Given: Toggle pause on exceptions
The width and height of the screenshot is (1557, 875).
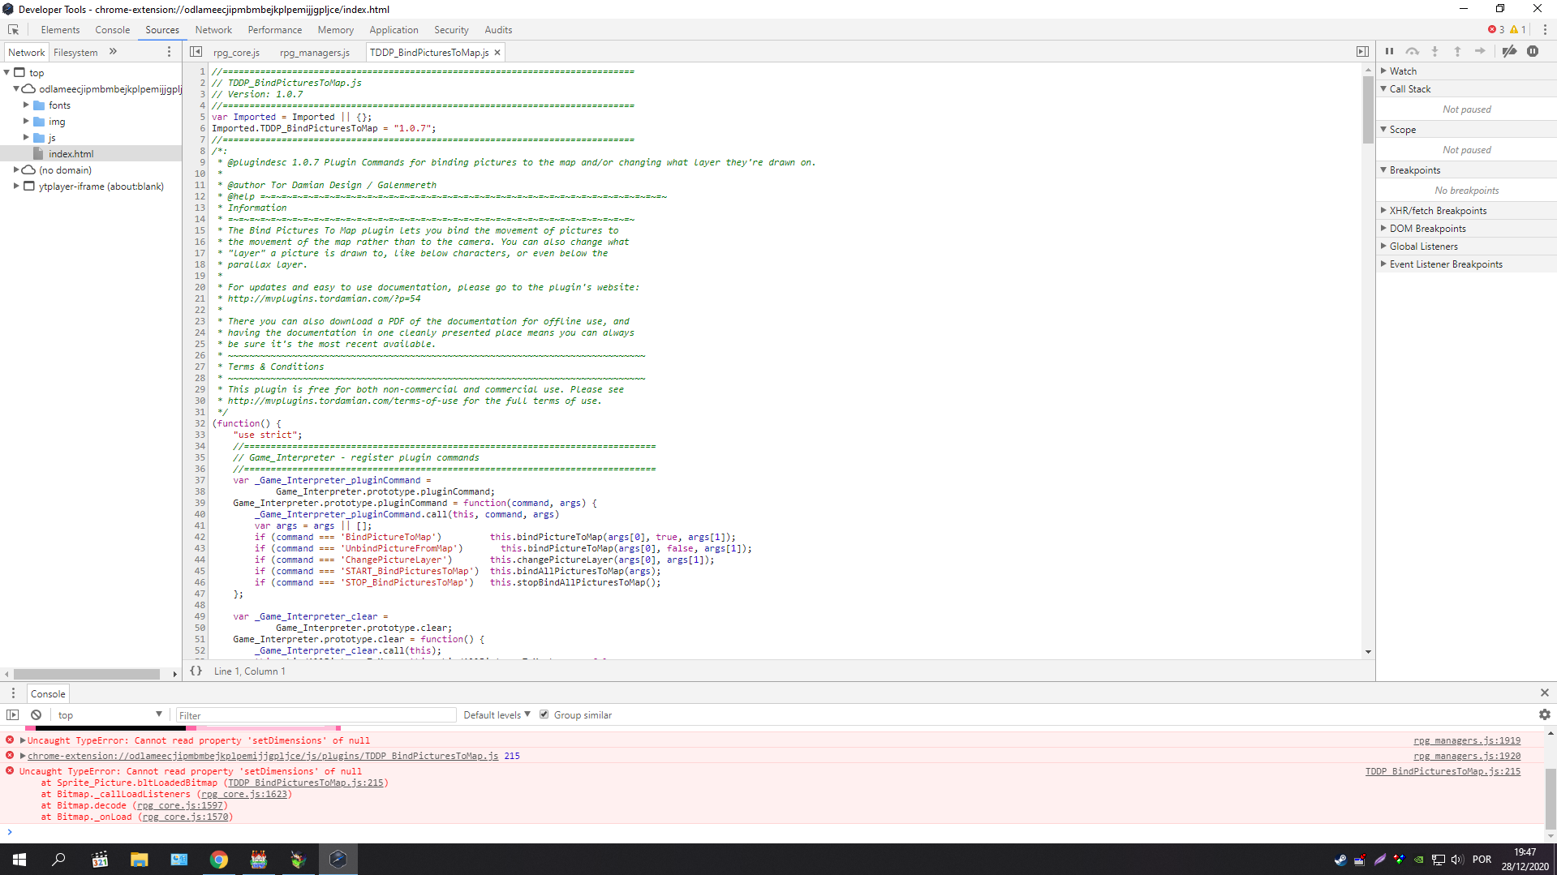Looking at the screenshot, I should 1533,51.
